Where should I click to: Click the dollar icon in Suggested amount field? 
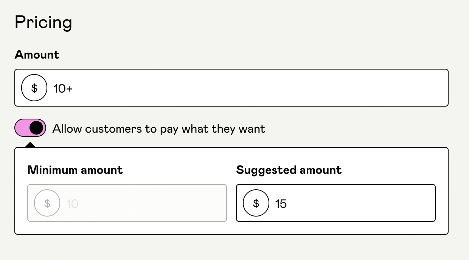256,203
